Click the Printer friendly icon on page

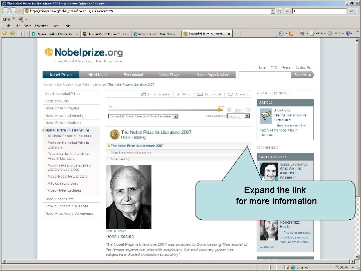point(144,94)
